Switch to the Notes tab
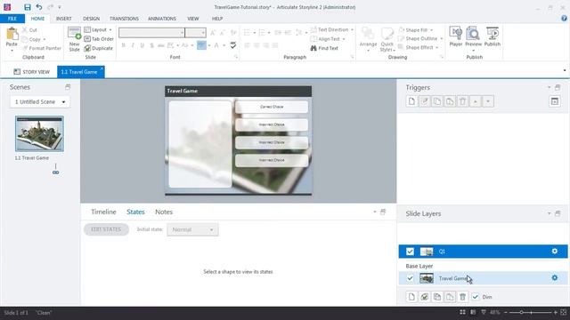This screenshot has width=570, height=320. pos(164,212)
